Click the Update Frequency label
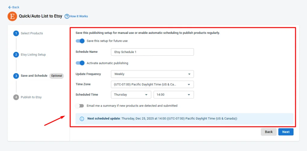Screen dimensions: 307x151 (88, 74)
